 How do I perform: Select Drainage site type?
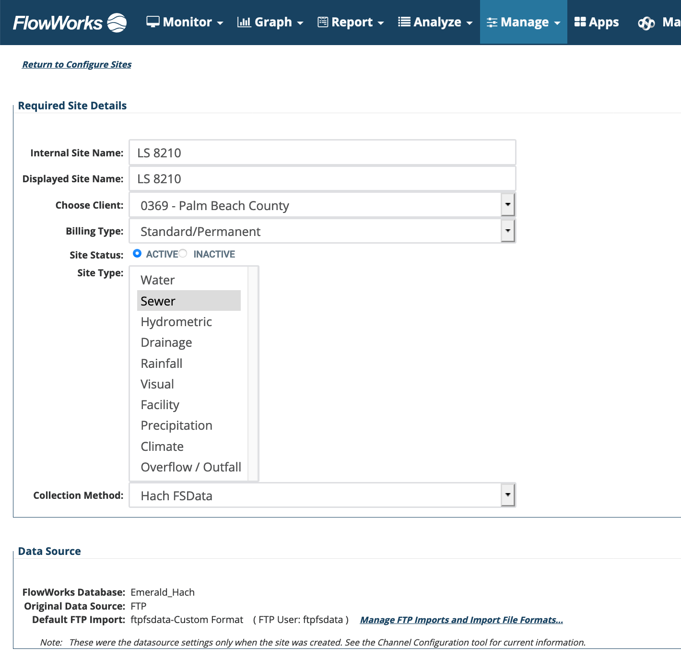pos(189,342)
